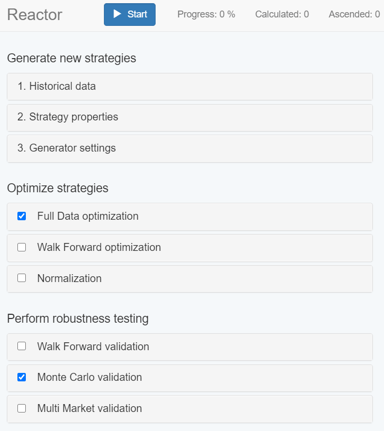Click the Calculated strategies counter
The width and height of the screenshot is (384, 431).
click(282, 14)
